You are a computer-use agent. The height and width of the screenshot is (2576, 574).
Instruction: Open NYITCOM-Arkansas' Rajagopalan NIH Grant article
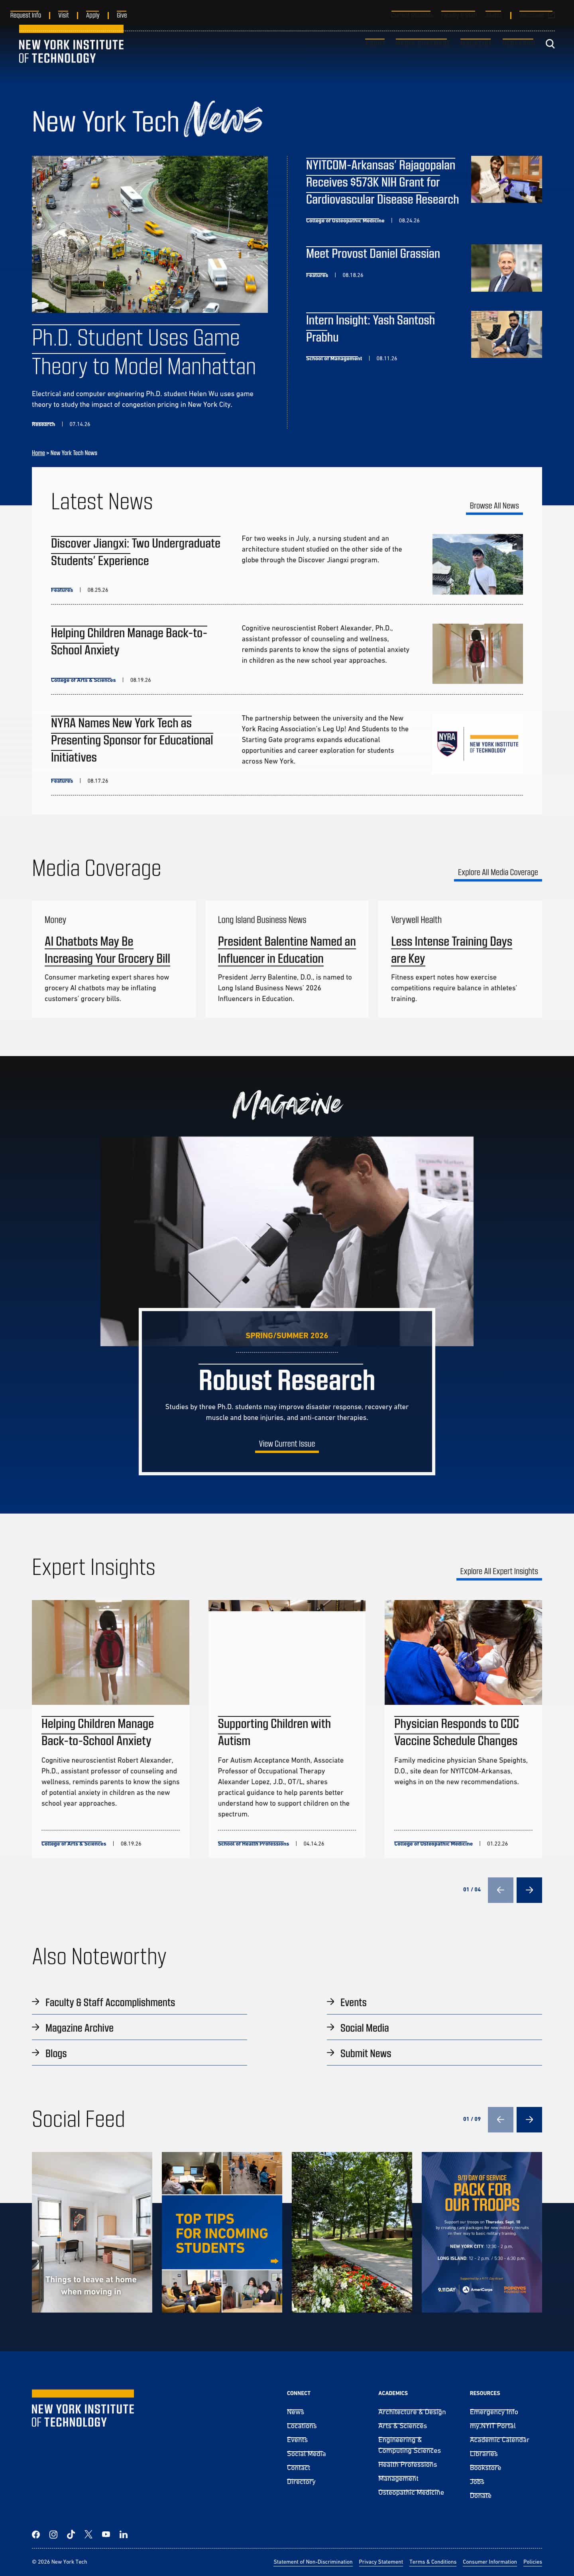point(382,182)
